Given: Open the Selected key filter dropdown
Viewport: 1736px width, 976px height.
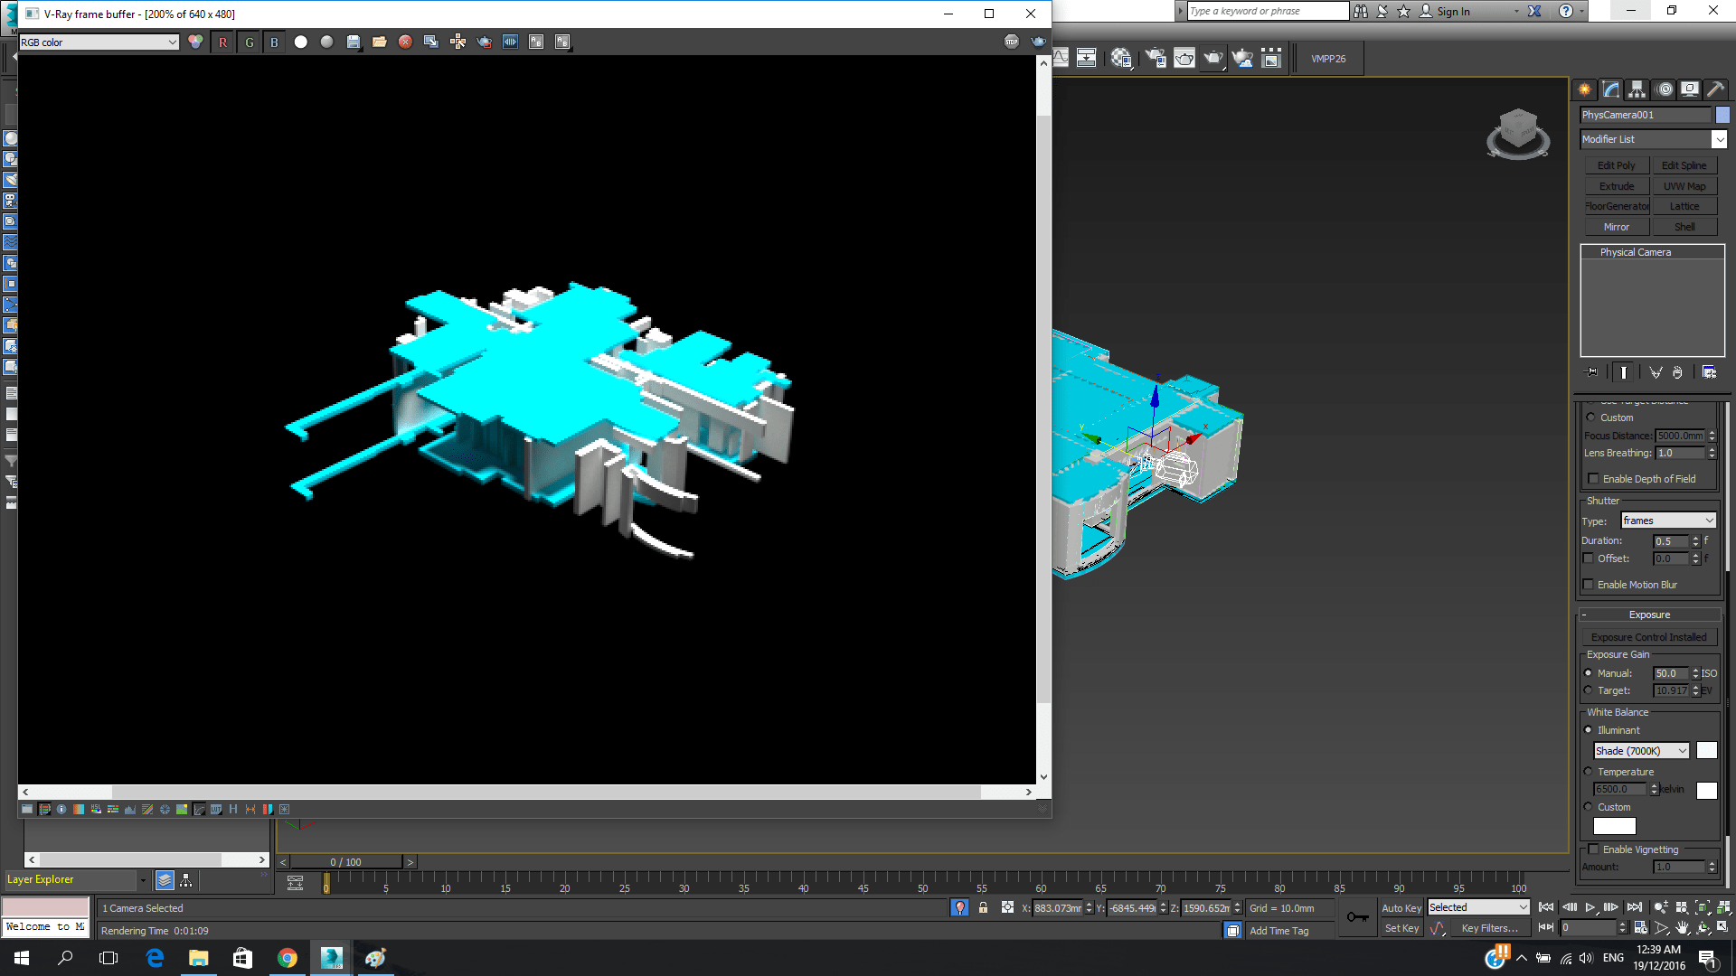Looking at the screenshot, I should point(1478,907).
